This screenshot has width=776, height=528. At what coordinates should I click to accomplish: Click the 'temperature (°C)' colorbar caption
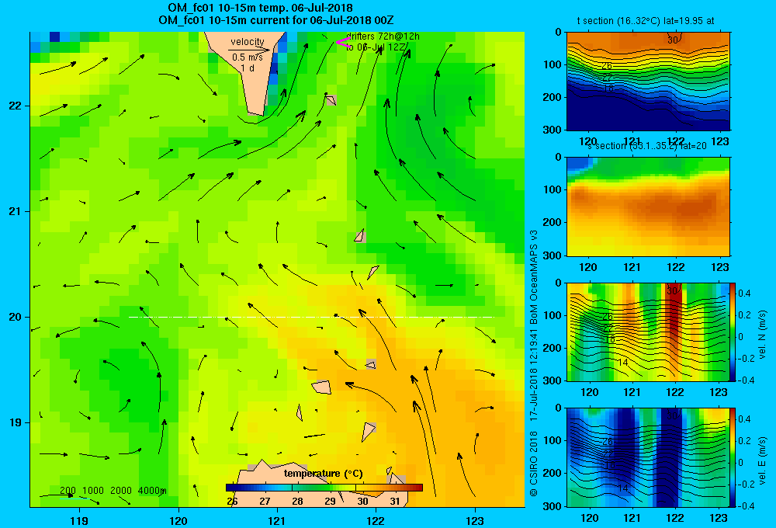[x=323, y=474]
